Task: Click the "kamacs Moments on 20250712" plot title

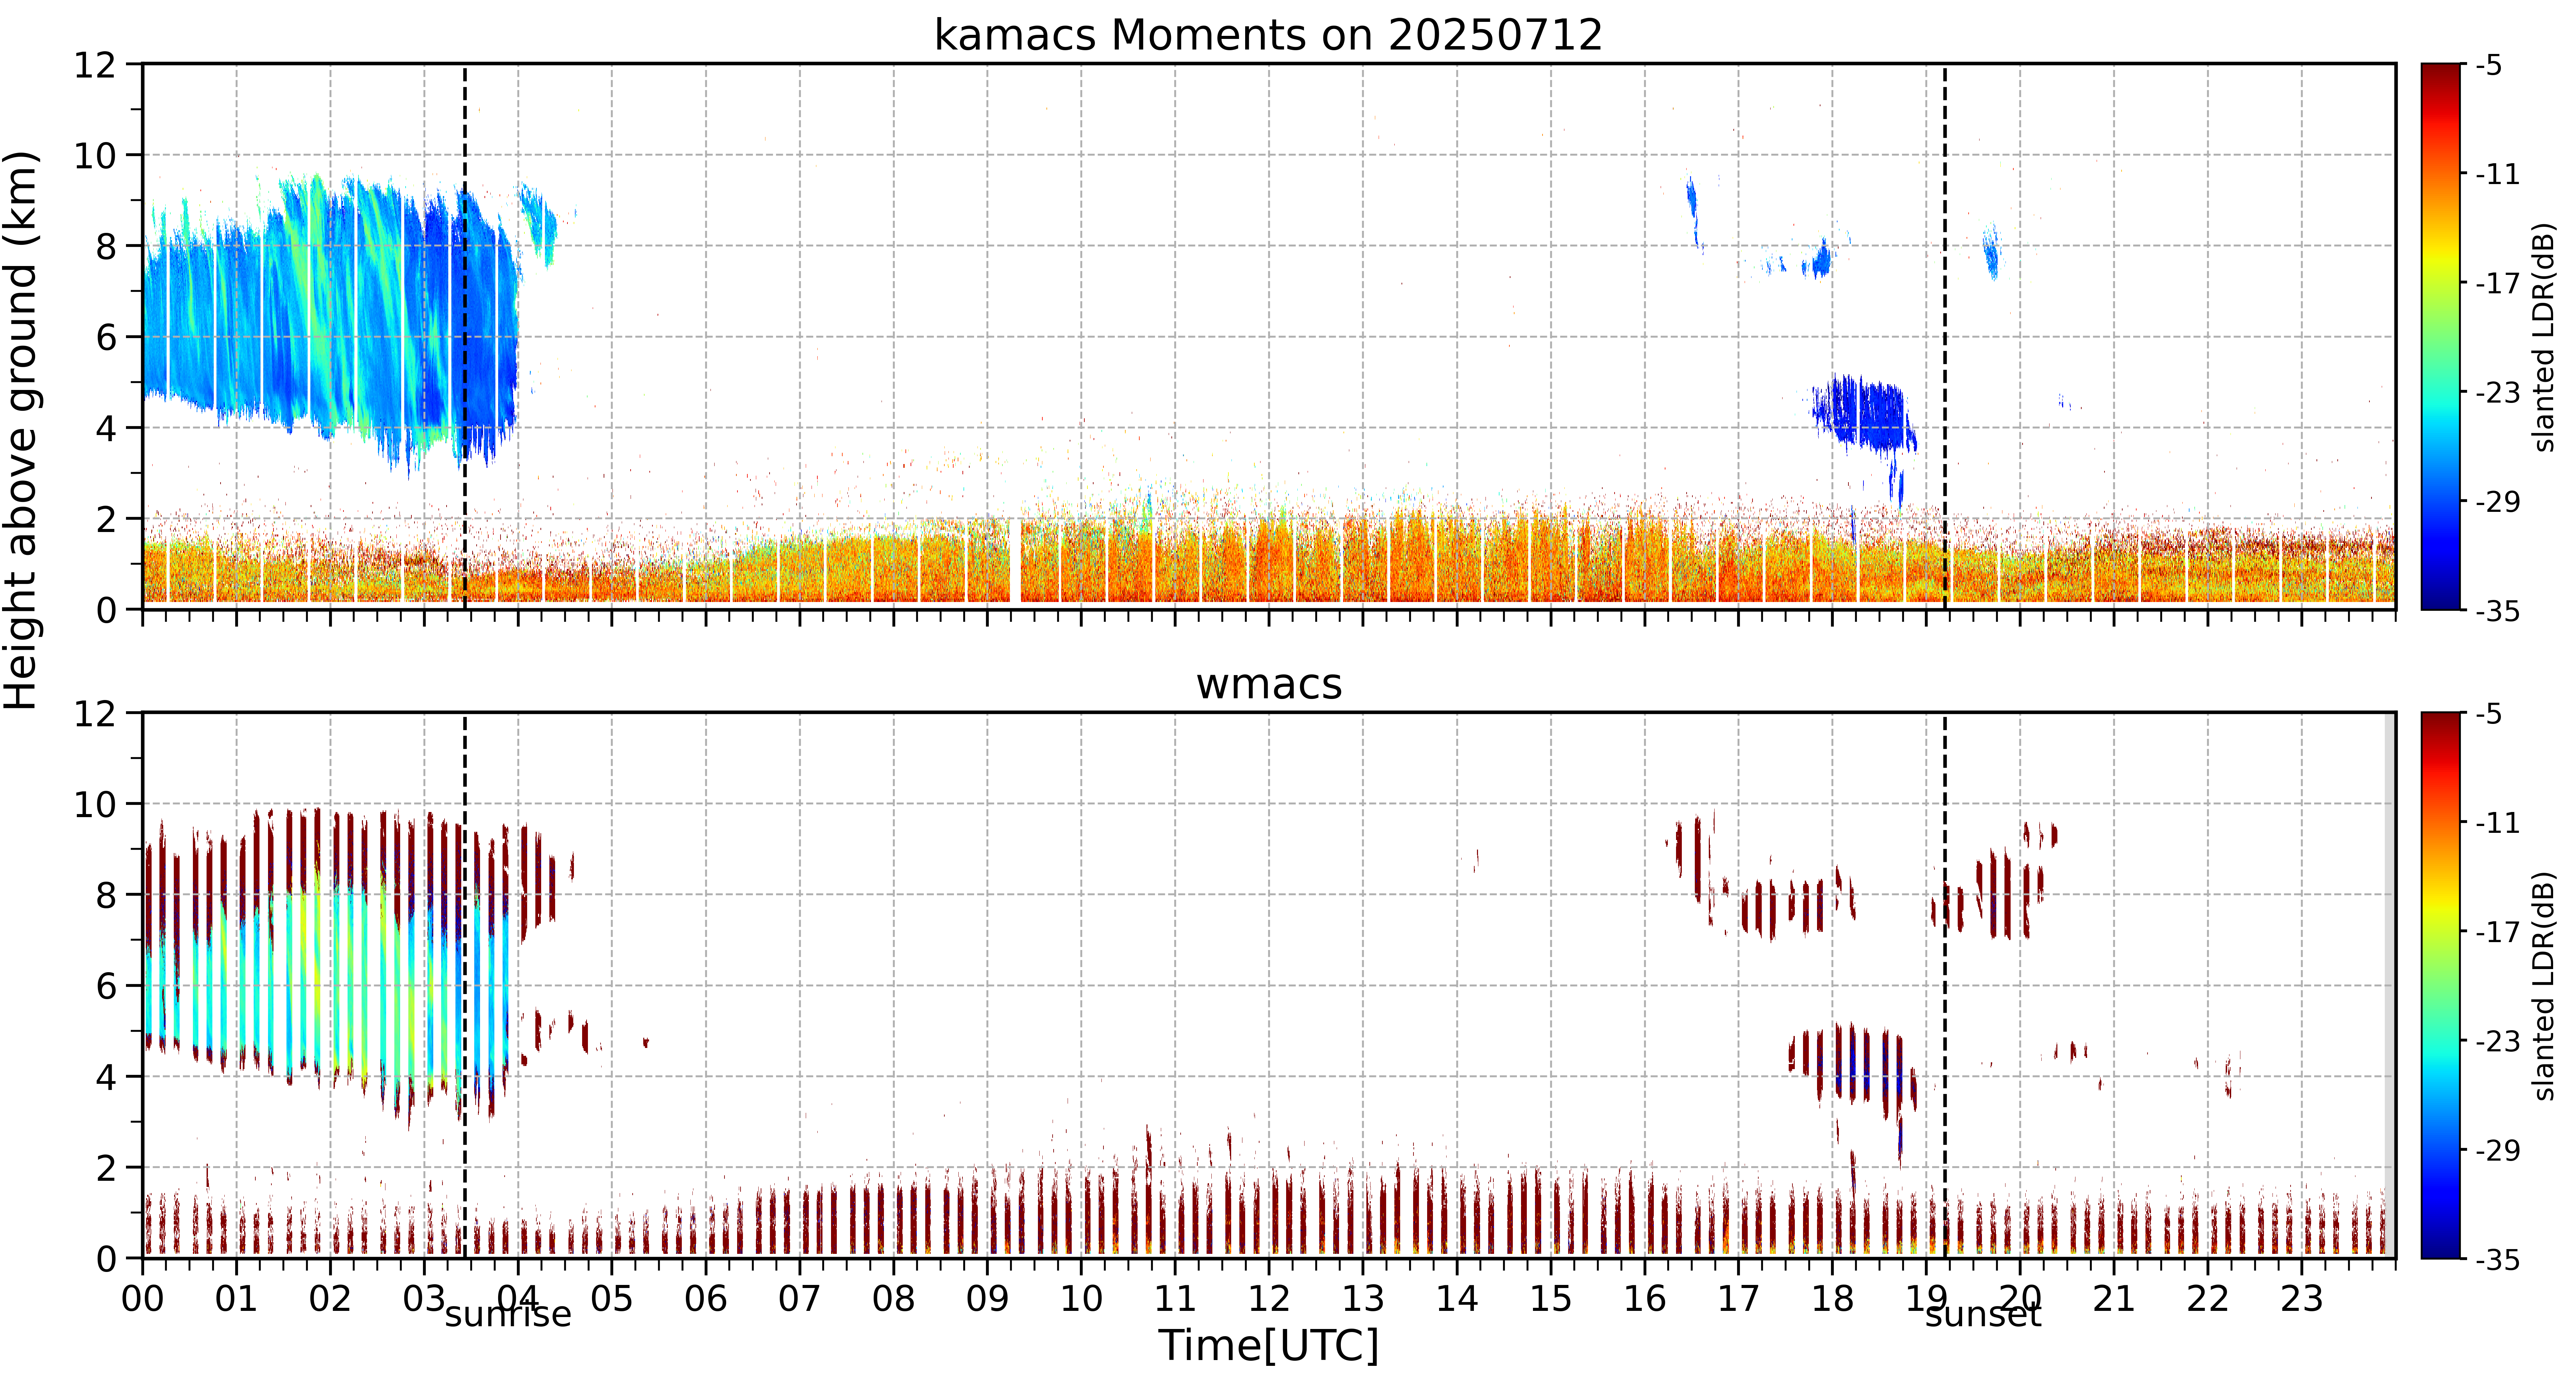Action: (x=1268, y=35)
